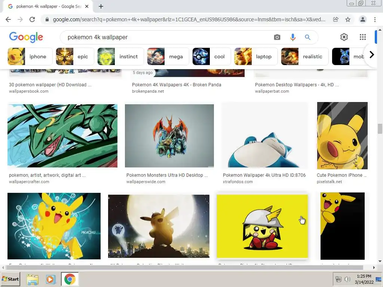Click the blue magnifier search button
Image resolution: width=383 pixels, height=287 pixels.
click(307, 37)
